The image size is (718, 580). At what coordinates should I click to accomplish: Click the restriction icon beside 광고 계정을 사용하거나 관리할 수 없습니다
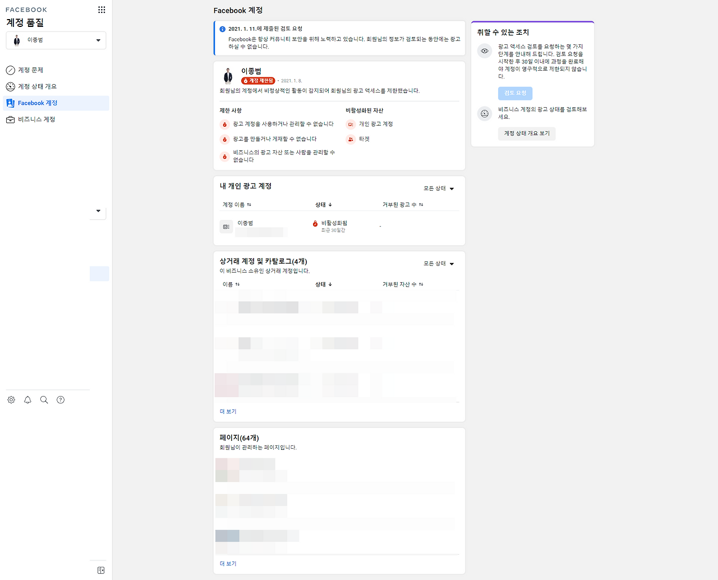[x=224, y=125]
